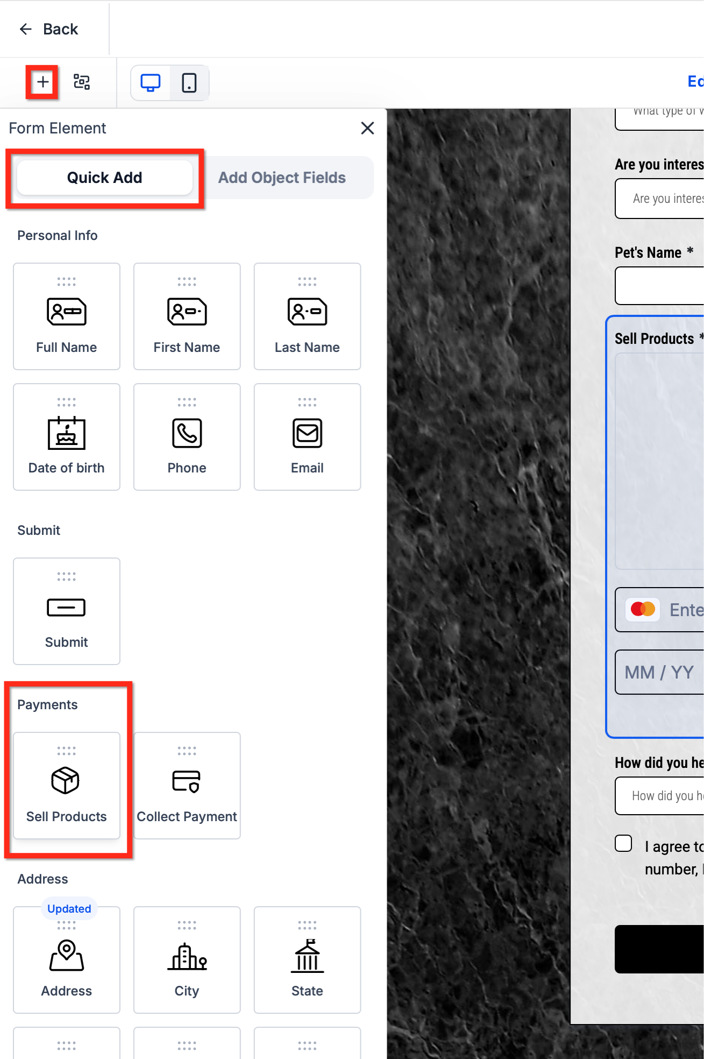Go back using the Back button

pyautogui.click(x=49, y=29)
